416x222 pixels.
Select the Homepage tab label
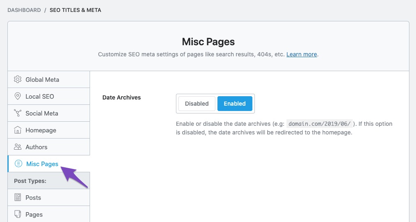pyautogui.click(x=41, y=130)
